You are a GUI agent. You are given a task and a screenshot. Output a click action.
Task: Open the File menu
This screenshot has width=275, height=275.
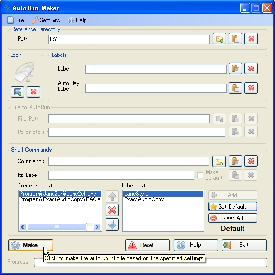coord(16,20)
